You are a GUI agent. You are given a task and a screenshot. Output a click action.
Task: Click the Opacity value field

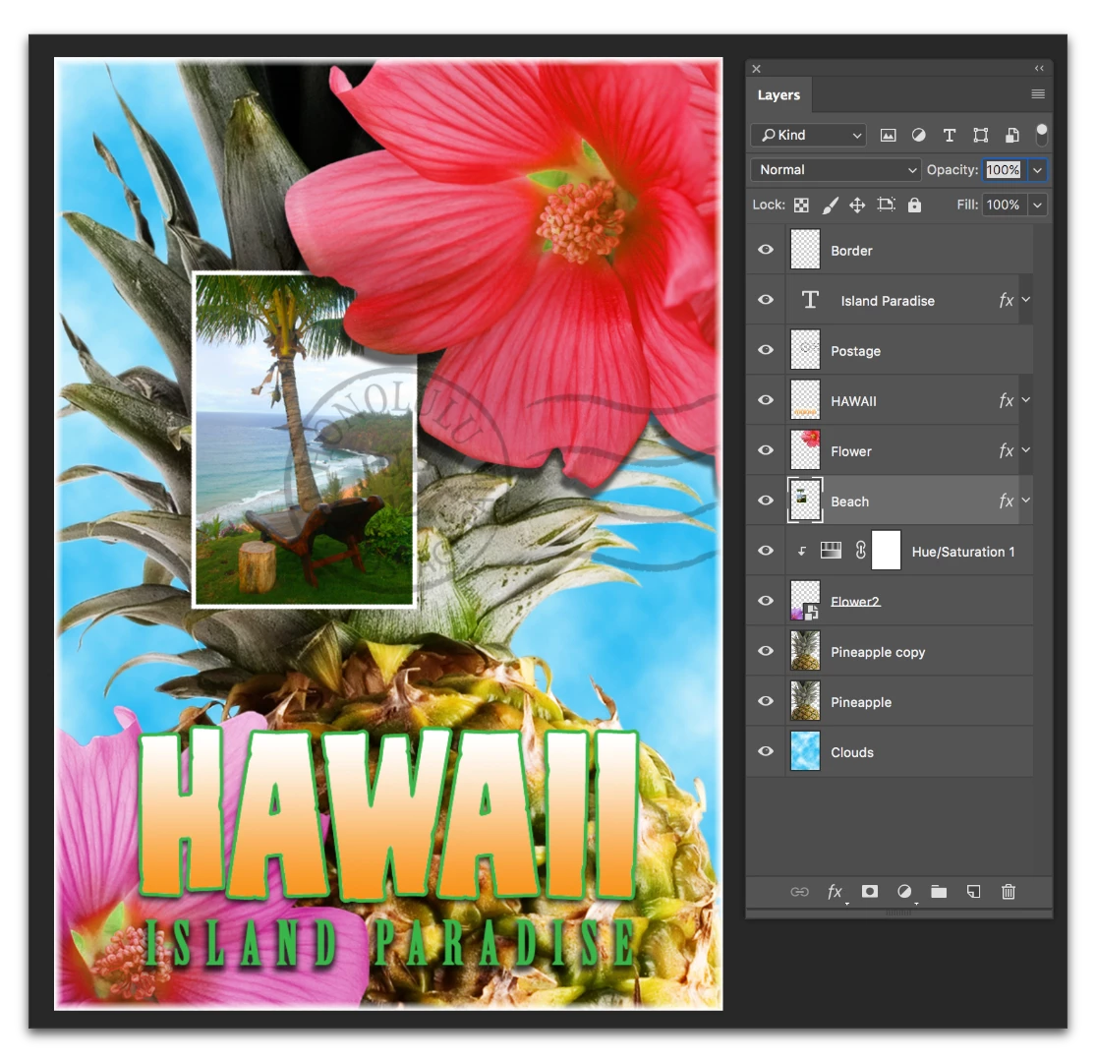pos(1003,170)
